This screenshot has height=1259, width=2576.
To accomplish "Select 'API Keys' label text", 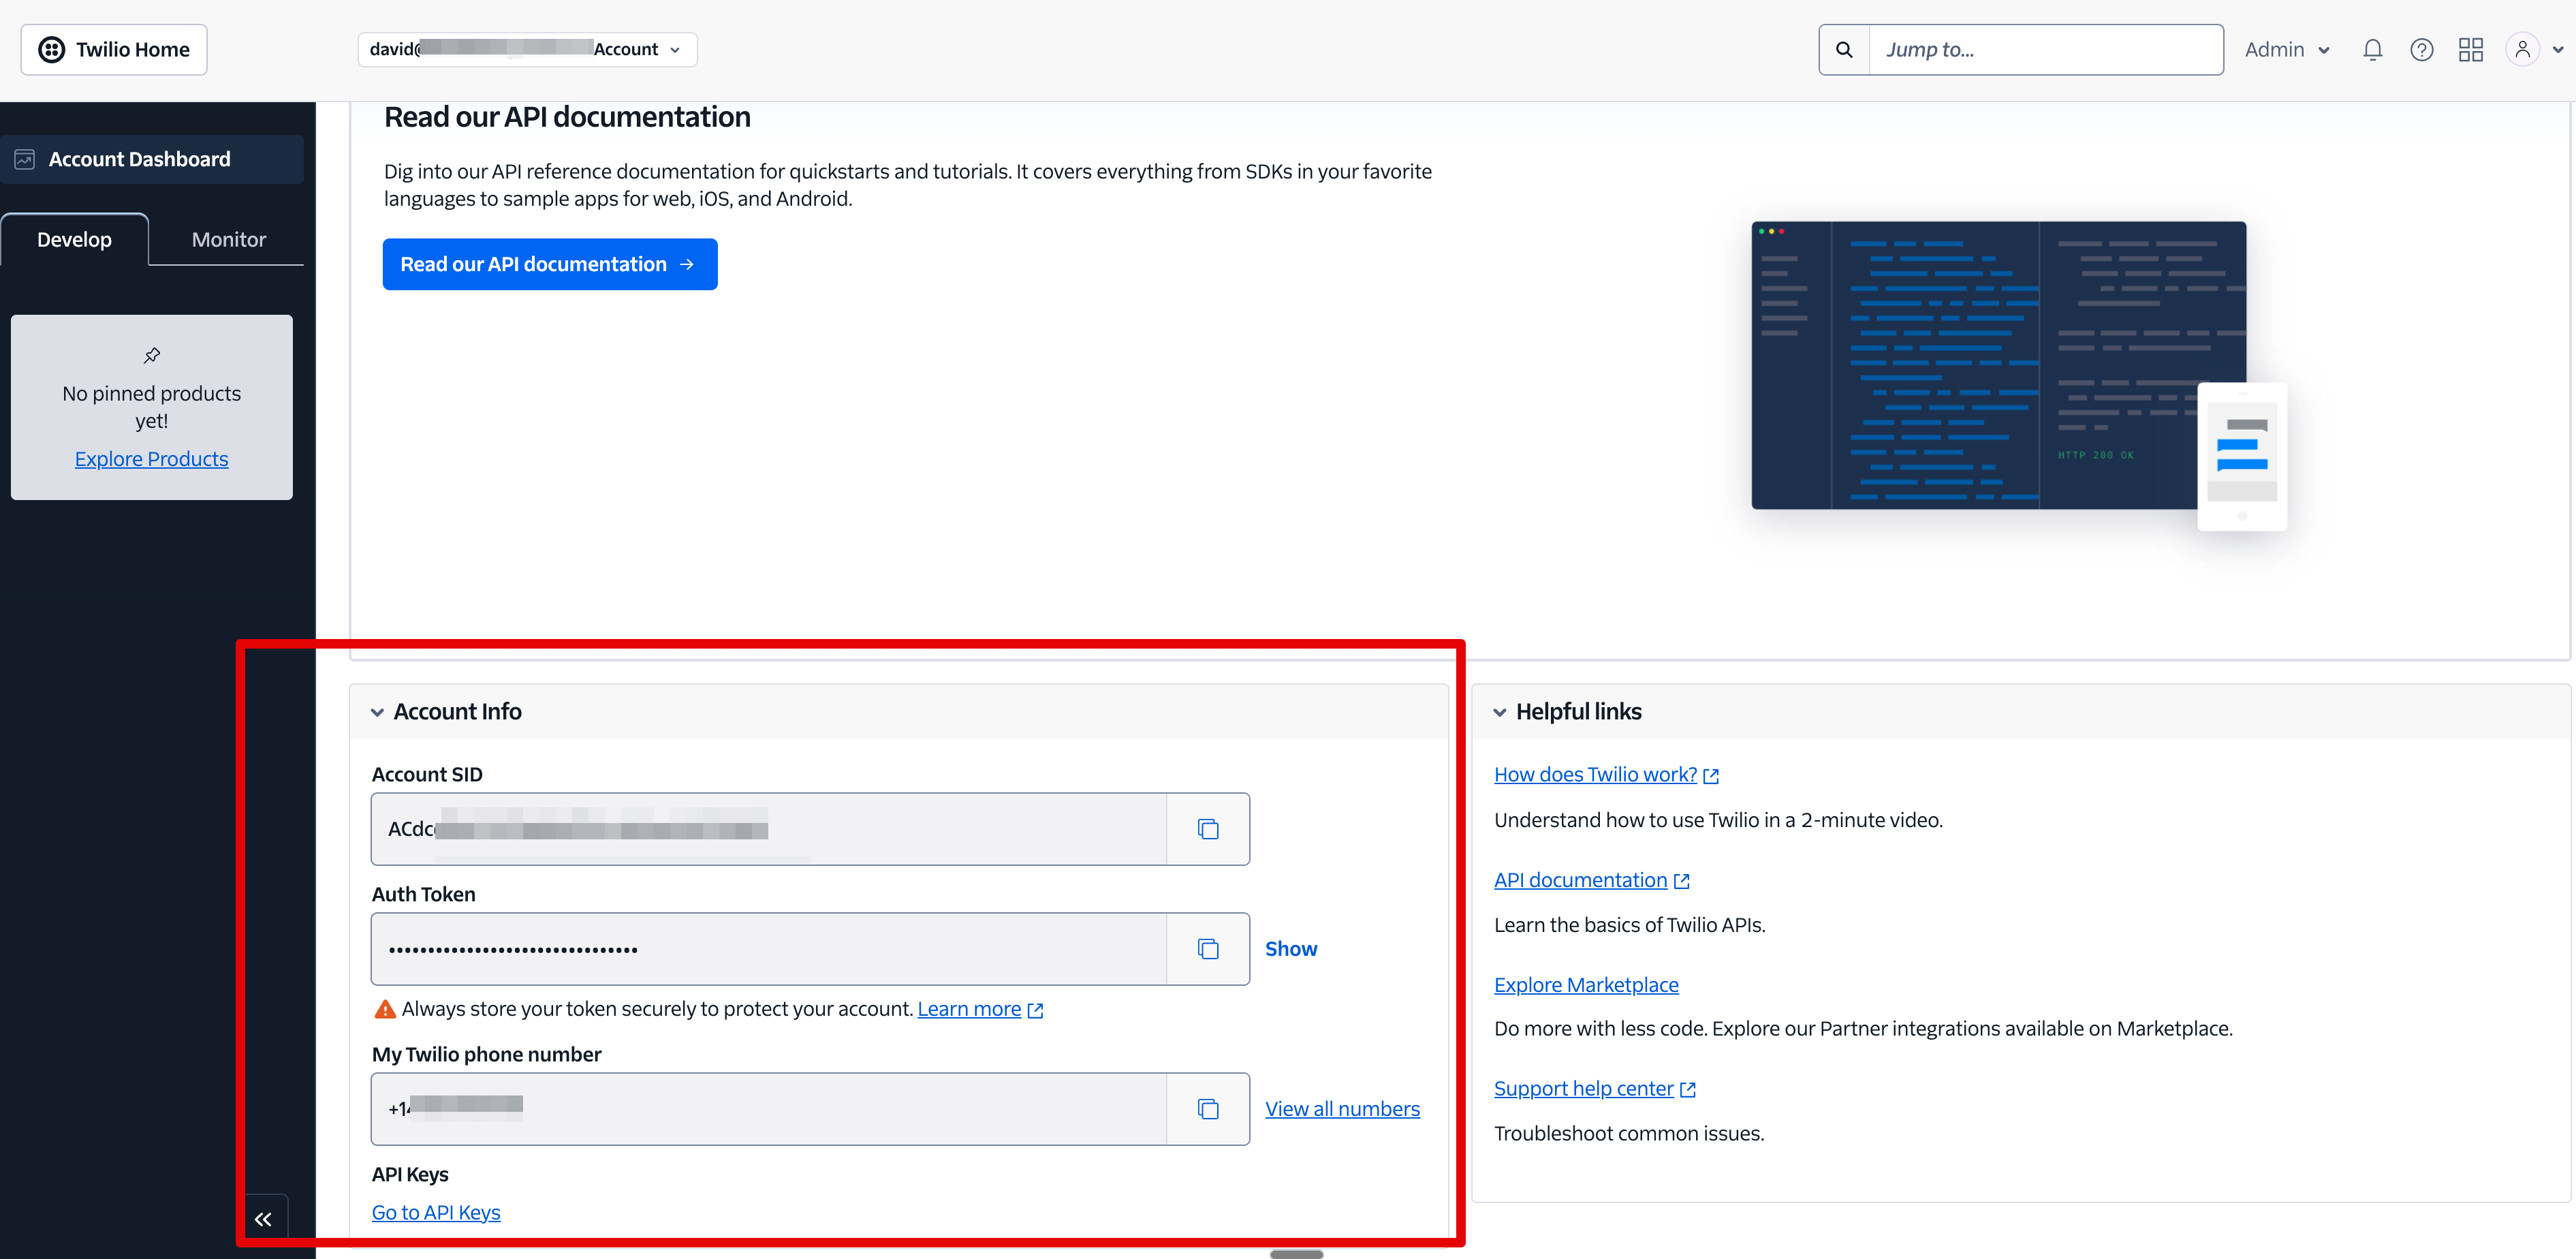I will point(410,1175).
